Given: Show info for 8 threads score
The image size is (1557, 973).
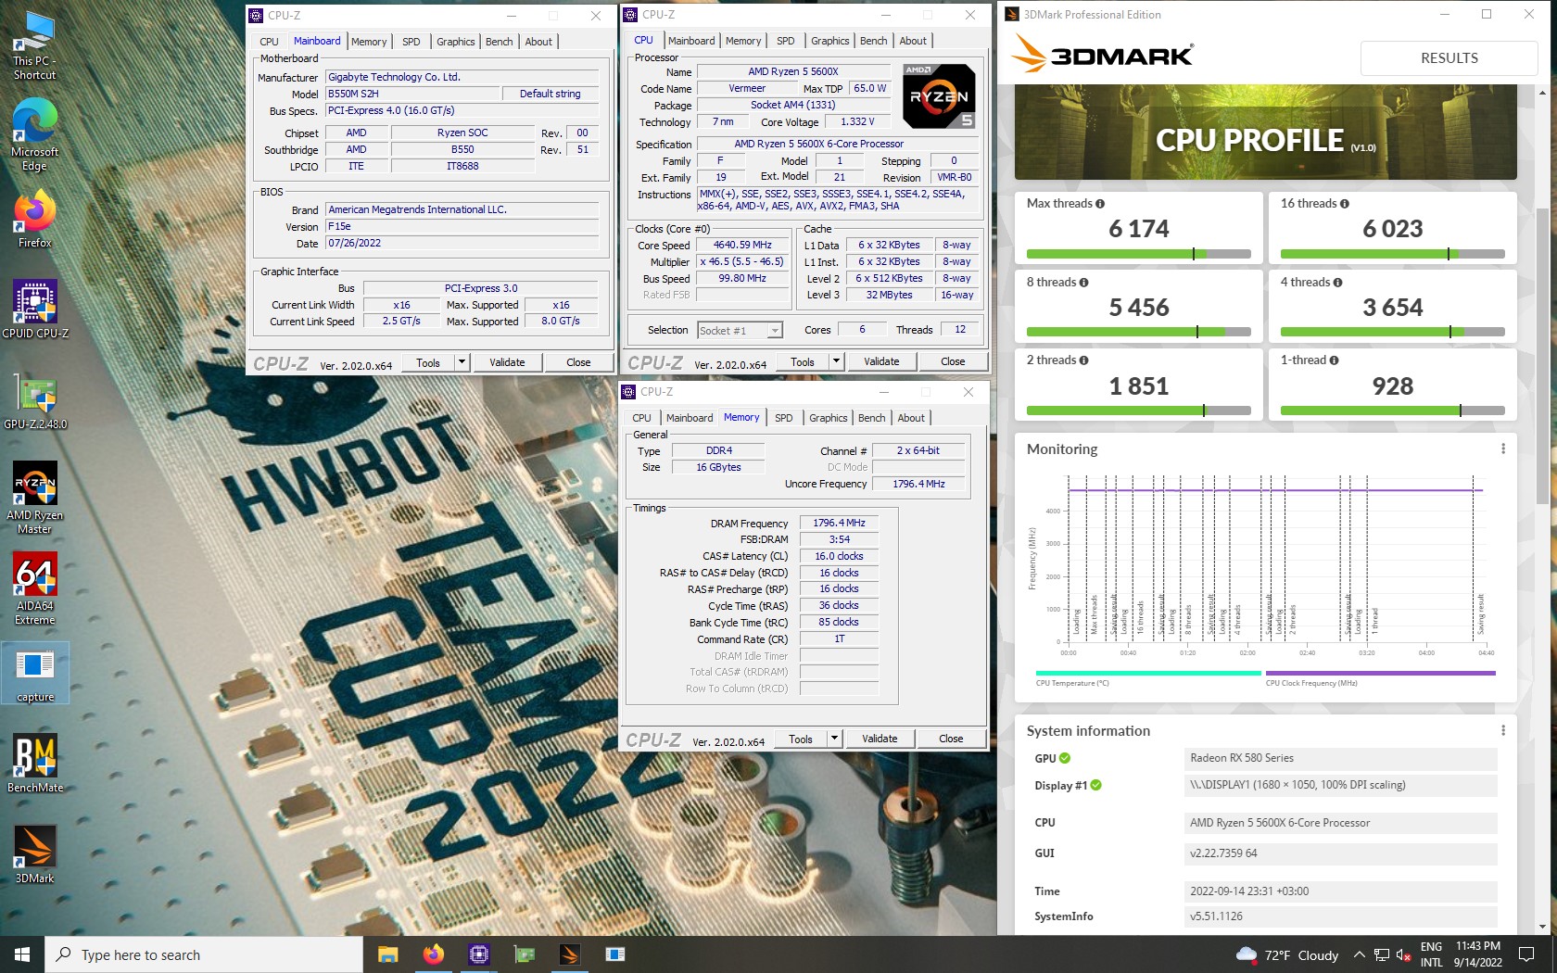Looking at the screenshot, I should [x=1083, y=283].
